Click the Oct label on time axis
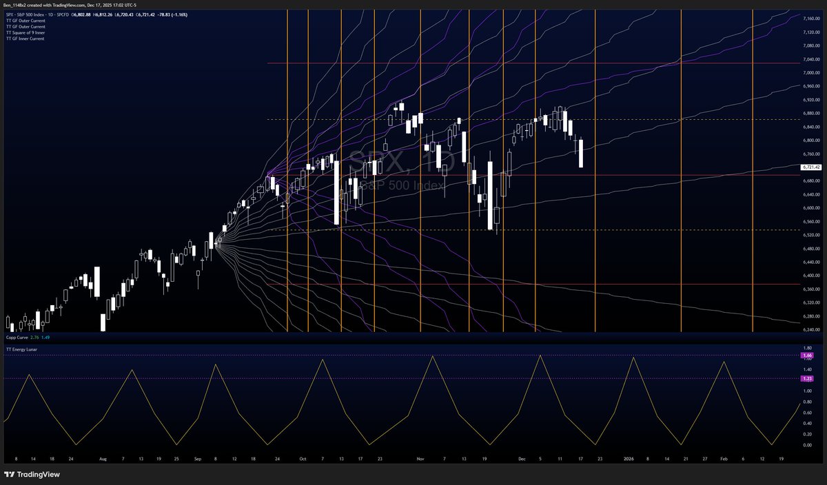827x485 pixels. click(x=304, y=457)
